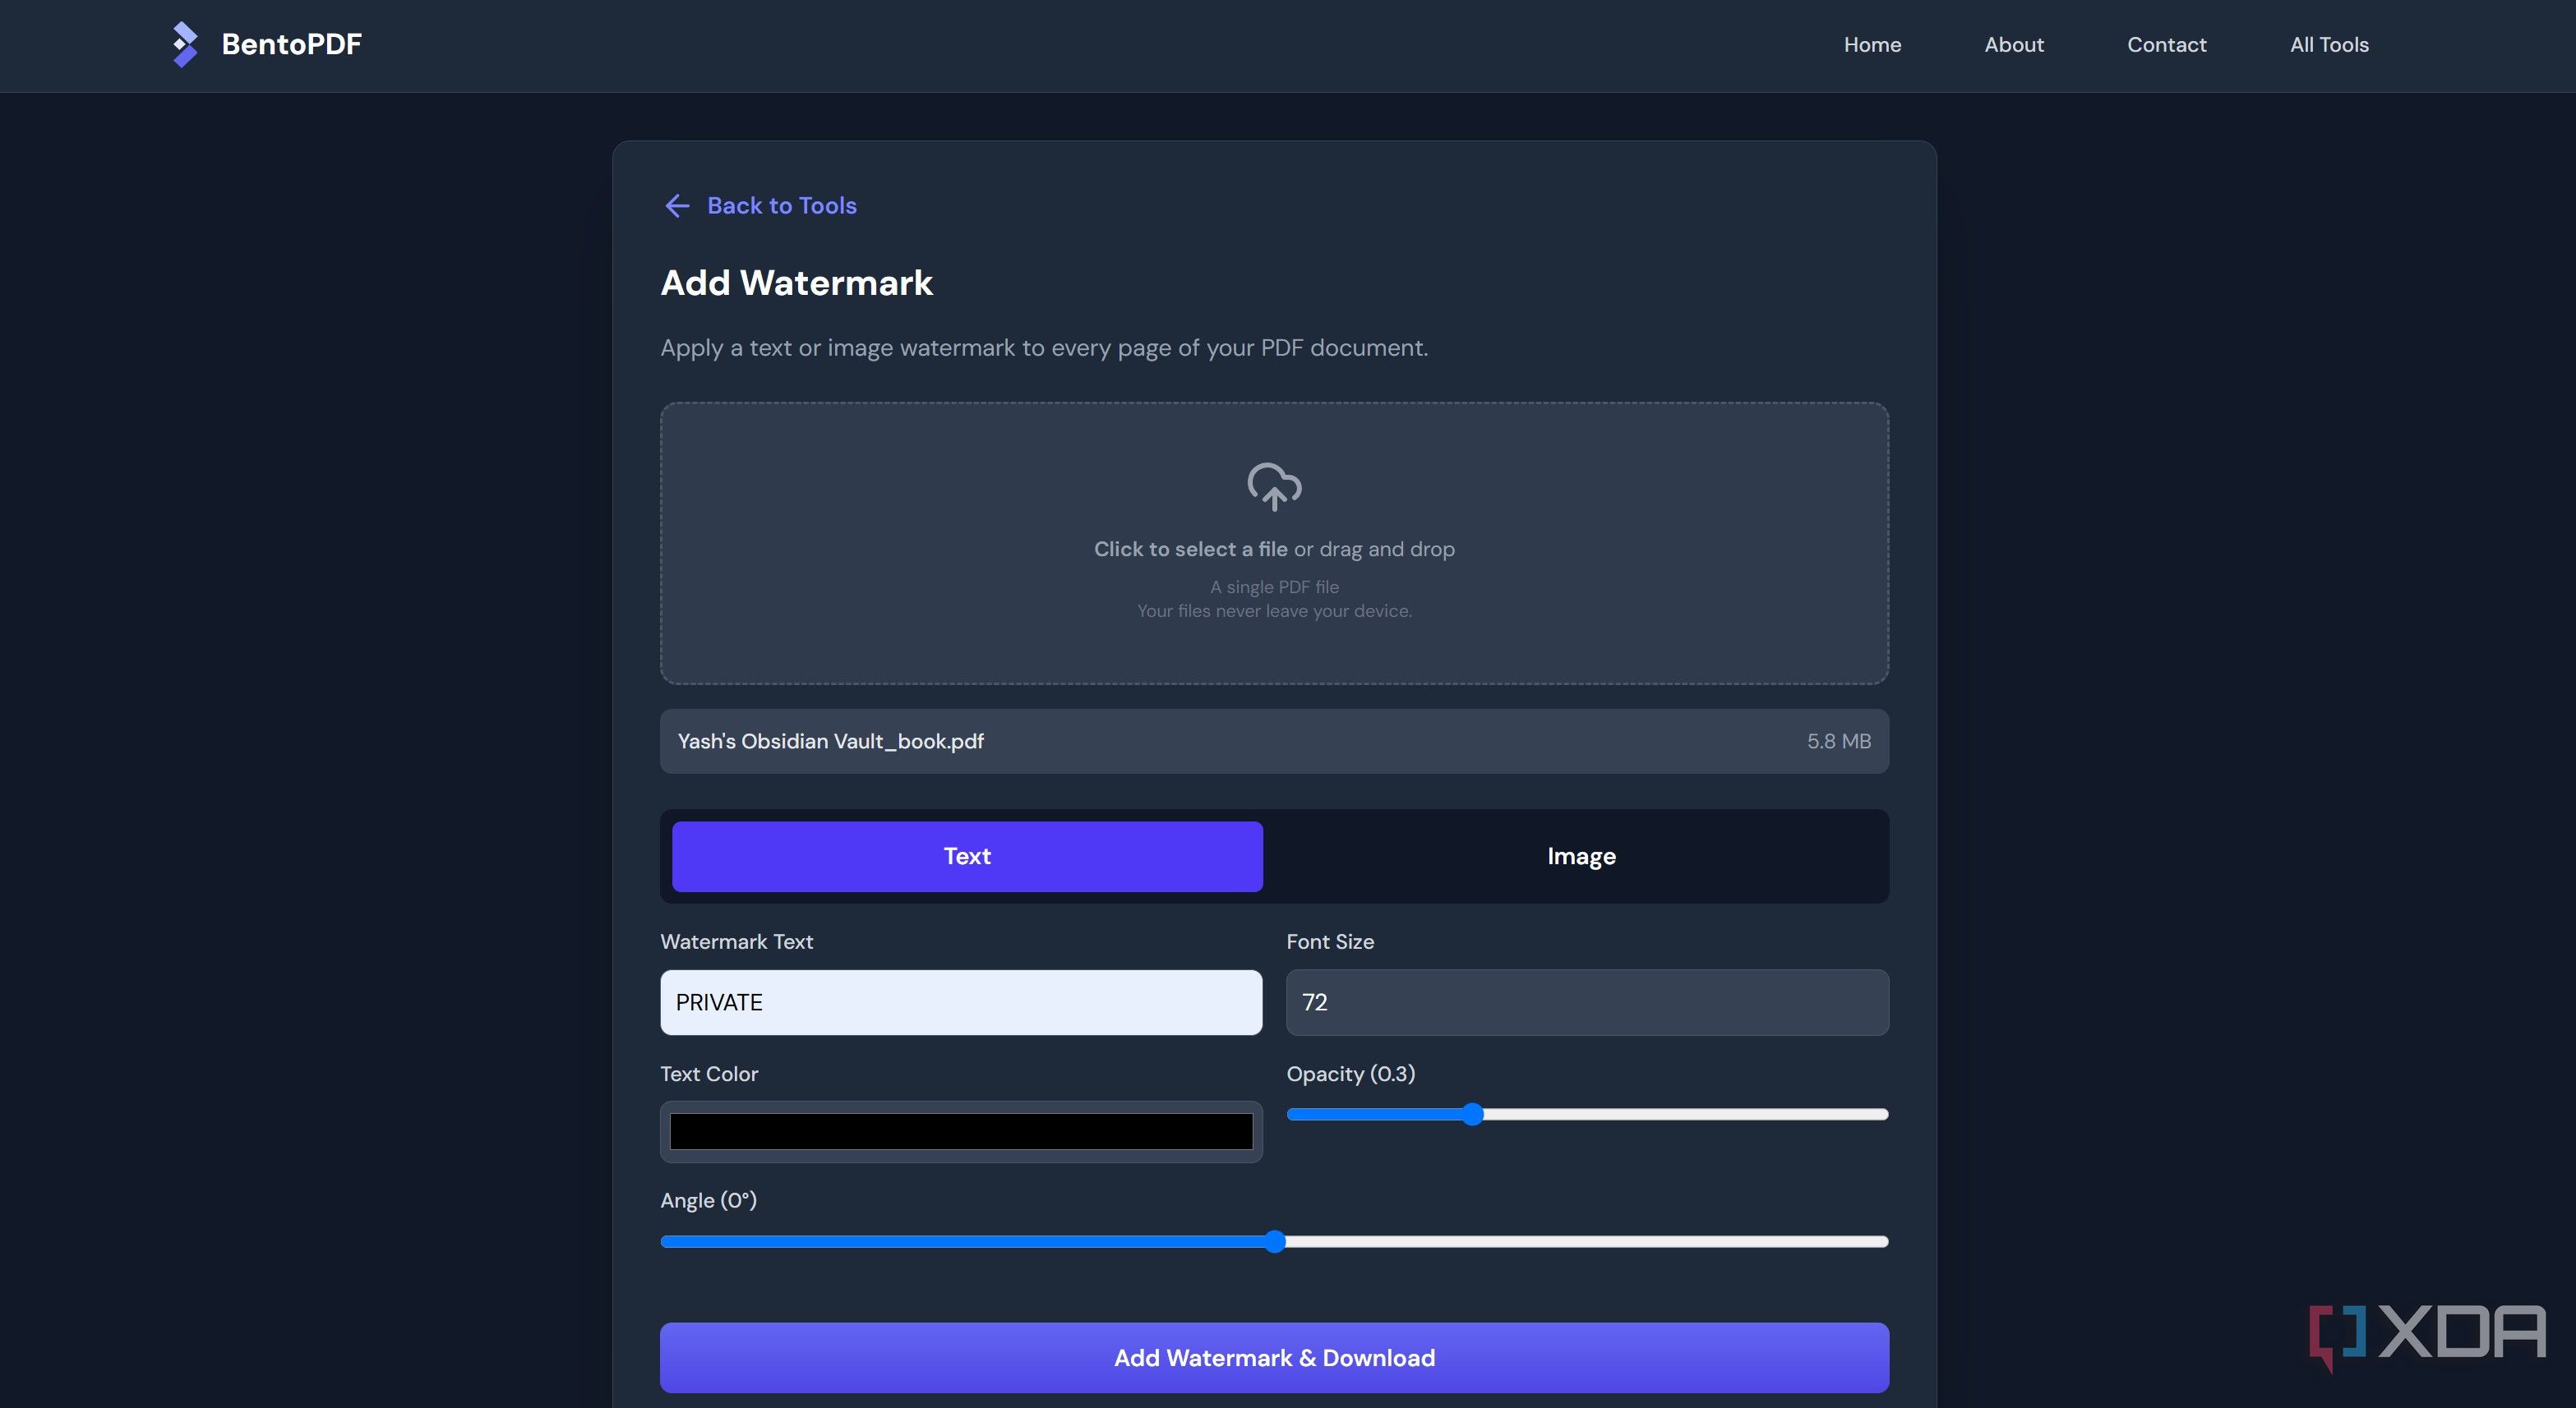This screenshot has height=1408, width=2576.
Task: Click the Watermark Text input field
Action: (x=961, y=1002)
